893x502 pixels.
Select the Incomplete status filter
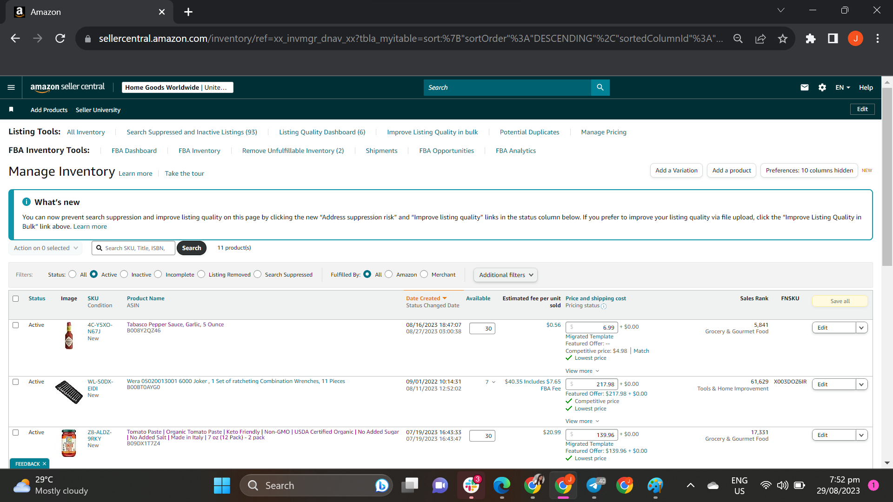tap(158, 274)
